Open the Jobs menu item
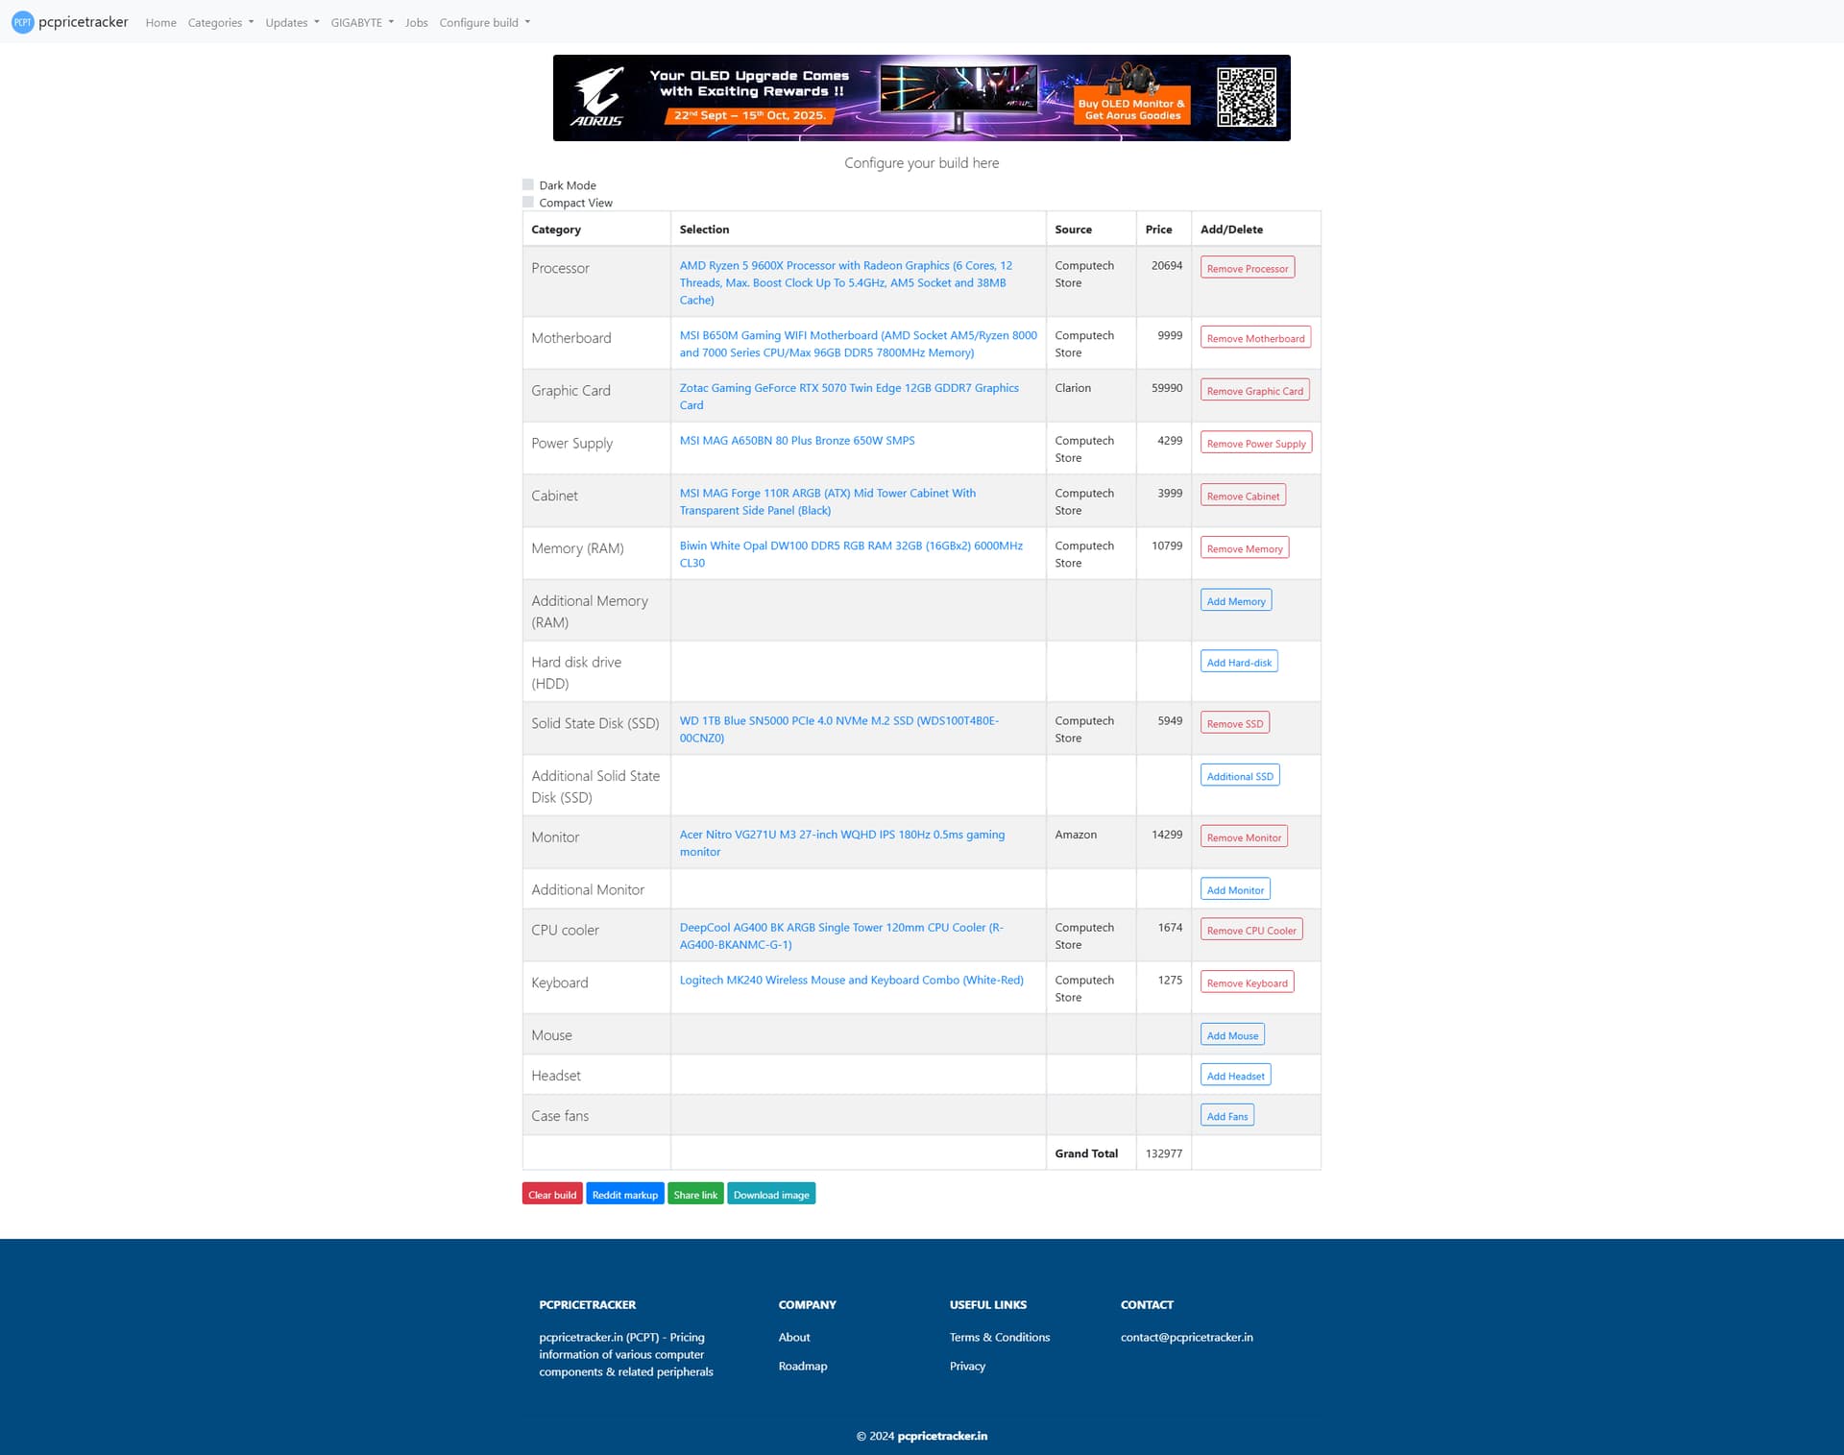 tap(416, 22)
